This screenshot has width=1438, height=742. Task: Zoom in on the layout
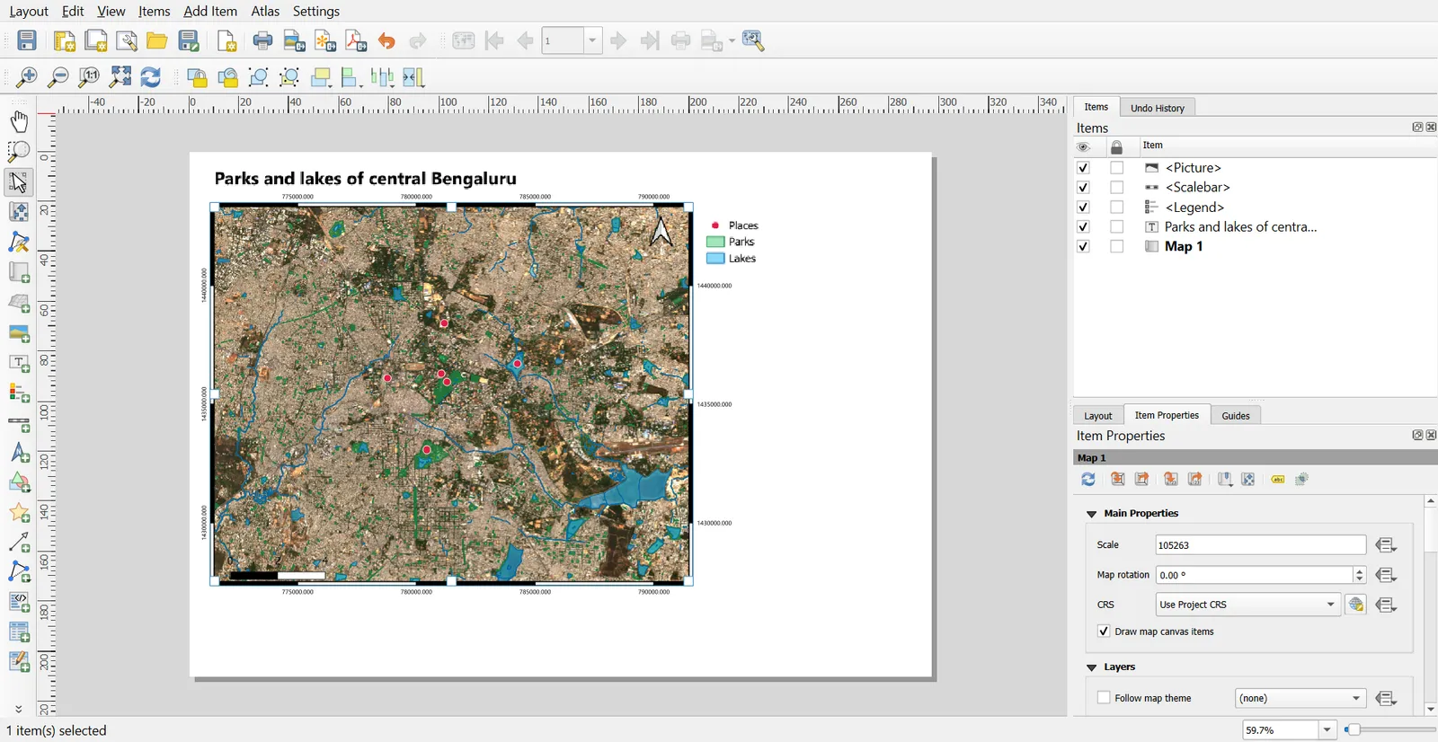tap(27, 77)
